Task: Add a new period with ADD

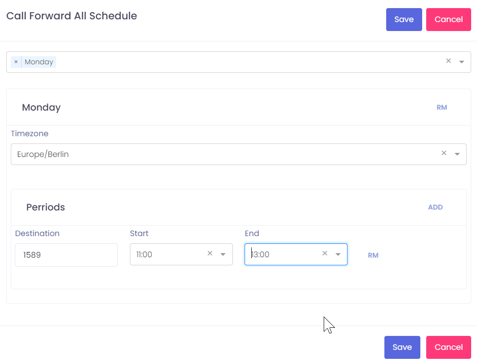Action: point(435,207)
